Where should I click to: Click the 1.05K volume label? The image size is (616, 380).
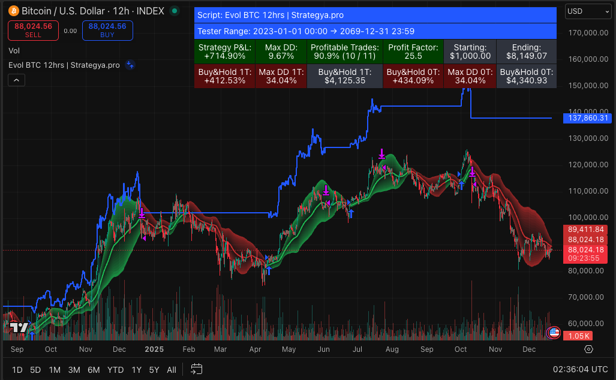pos(579,336)
